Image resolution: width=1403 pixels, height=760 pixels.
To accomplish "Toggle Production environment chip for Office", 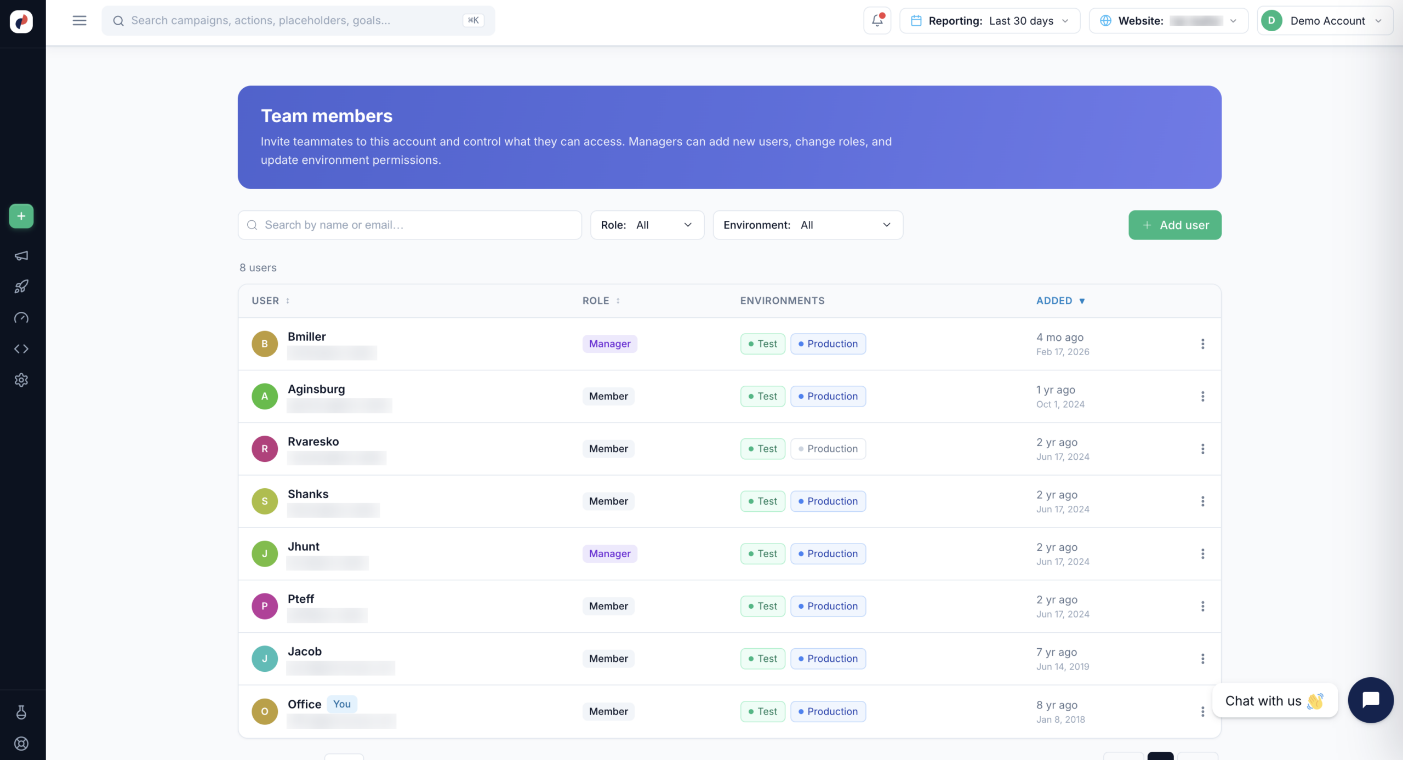I will point(828,711).
